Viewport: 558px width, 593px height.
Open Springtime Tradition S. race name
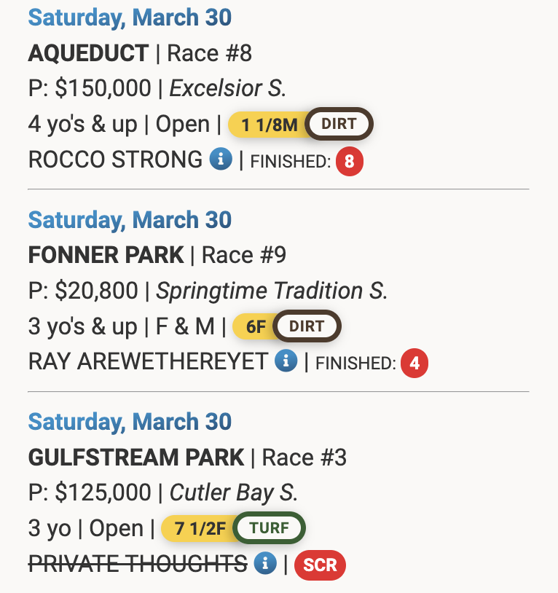click(272, 291)
